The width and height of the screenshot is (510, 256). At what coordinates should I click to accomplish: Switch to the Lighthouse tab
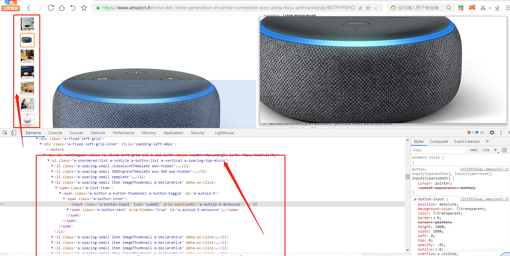[x=225, y=133]
